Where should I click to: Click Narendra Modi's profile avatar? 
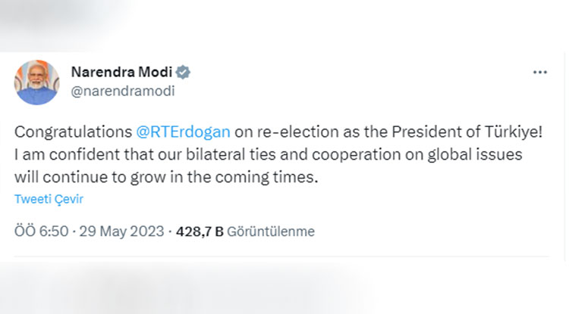pyautogui.click(x=37, y=81)
